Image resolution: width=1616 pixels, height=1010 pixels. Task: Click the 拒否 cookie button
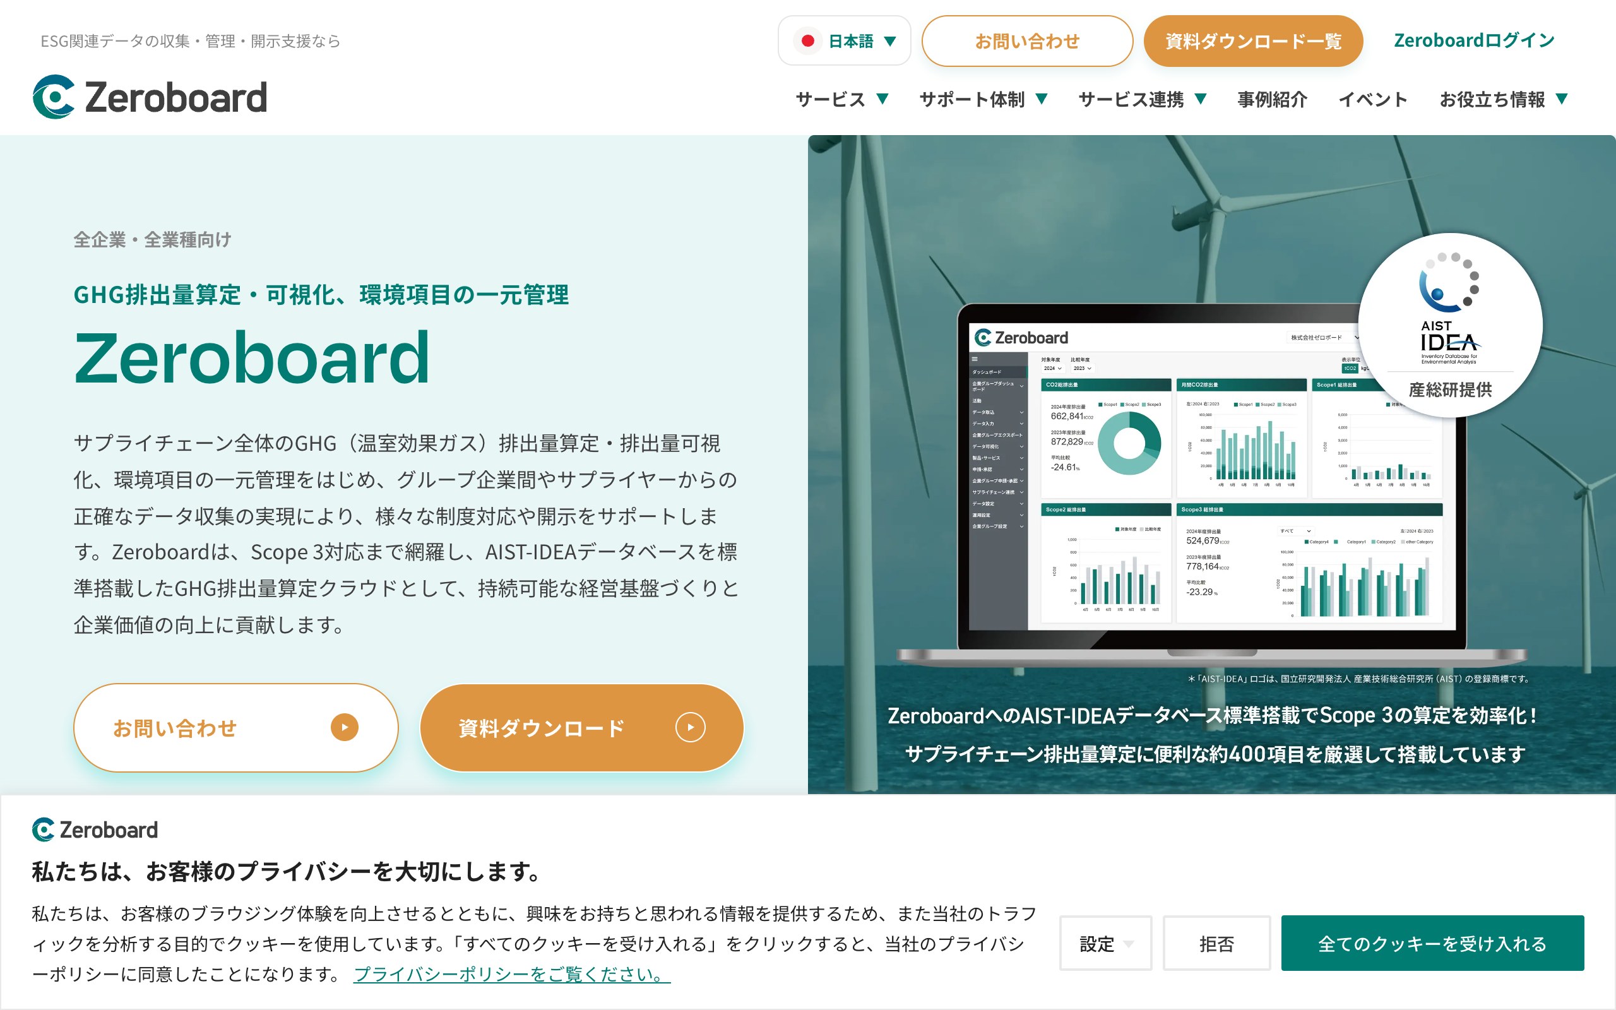click(1216, 943)
